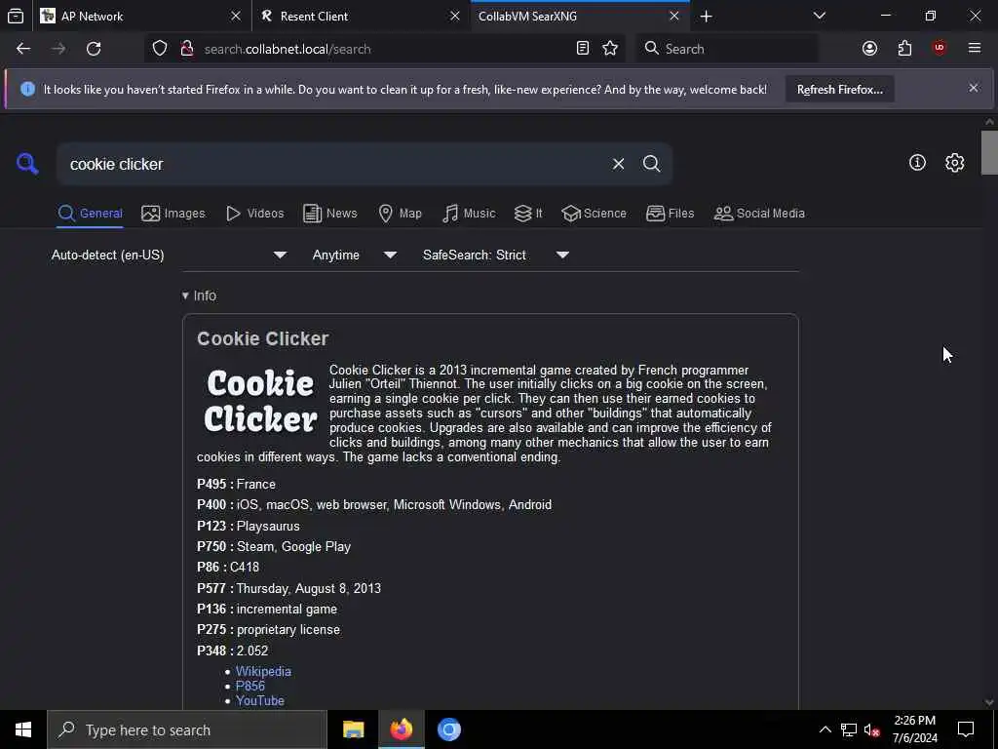
Task: Click the Cookie Clicker infobox heading
Action: point(263,338)
